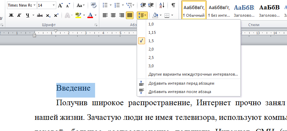Open the Borders dropdown arrow
Image resolution: width=287 pixels, height=131 pixels.
tap(172, 15)
